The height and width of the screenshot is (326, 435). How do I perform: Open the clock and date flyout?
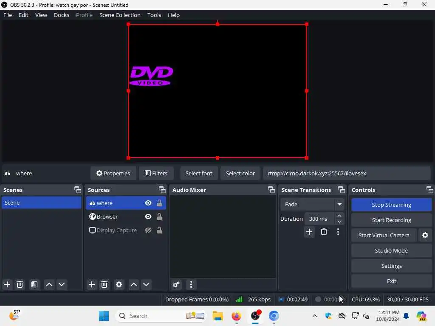tap(388, 316)
